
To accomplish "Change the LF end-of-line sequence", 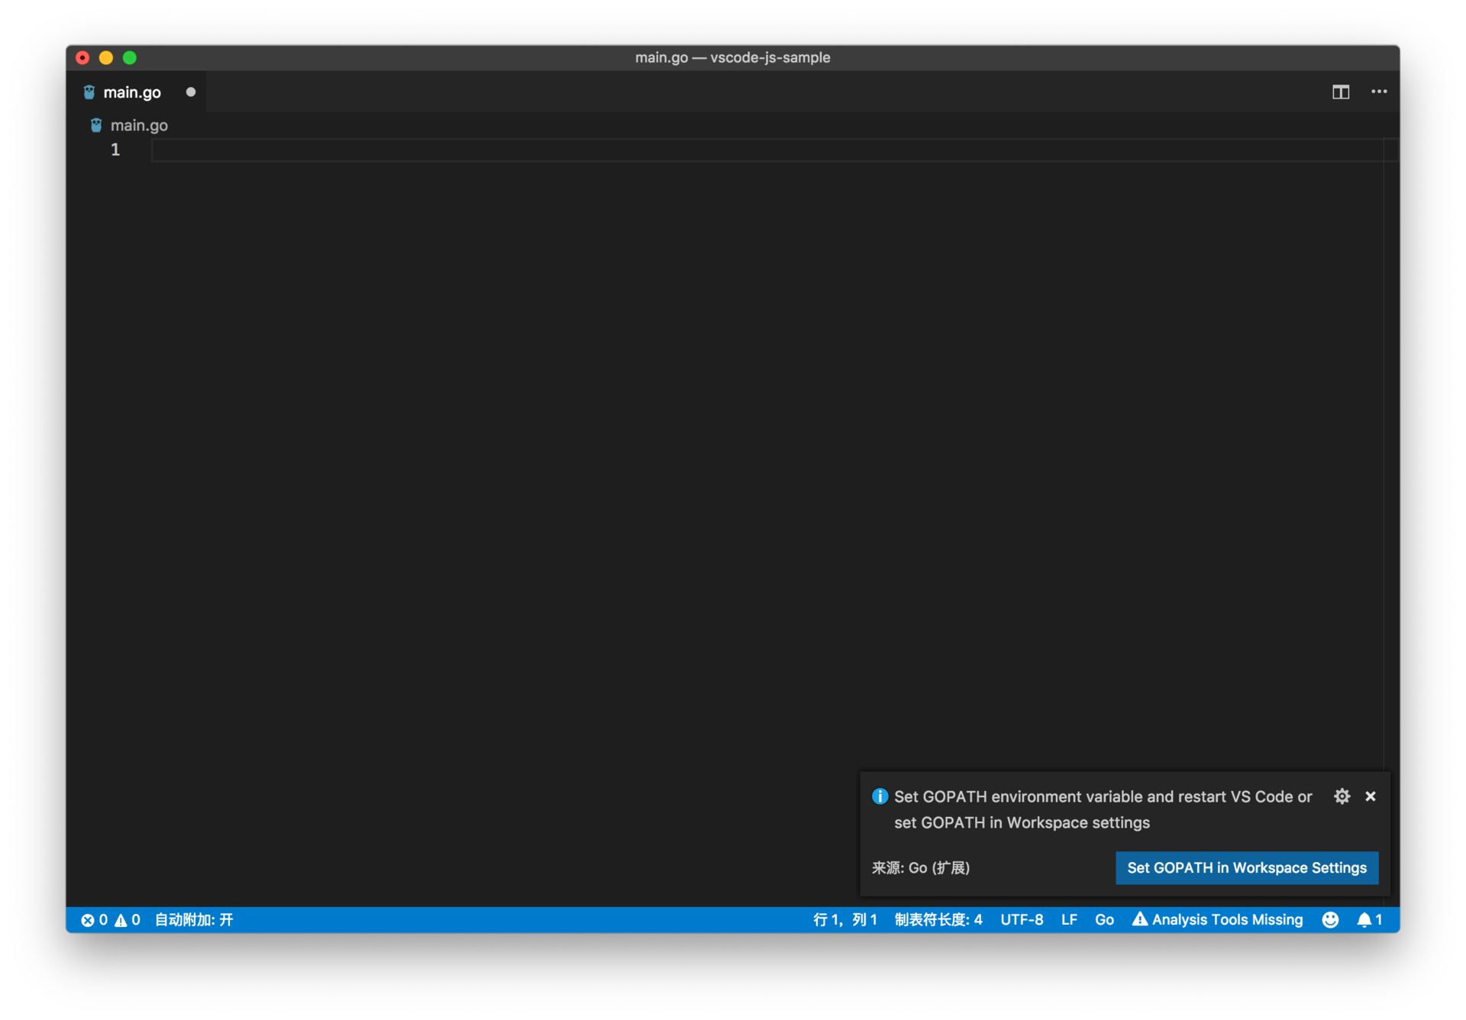I will pos(1069,920).
